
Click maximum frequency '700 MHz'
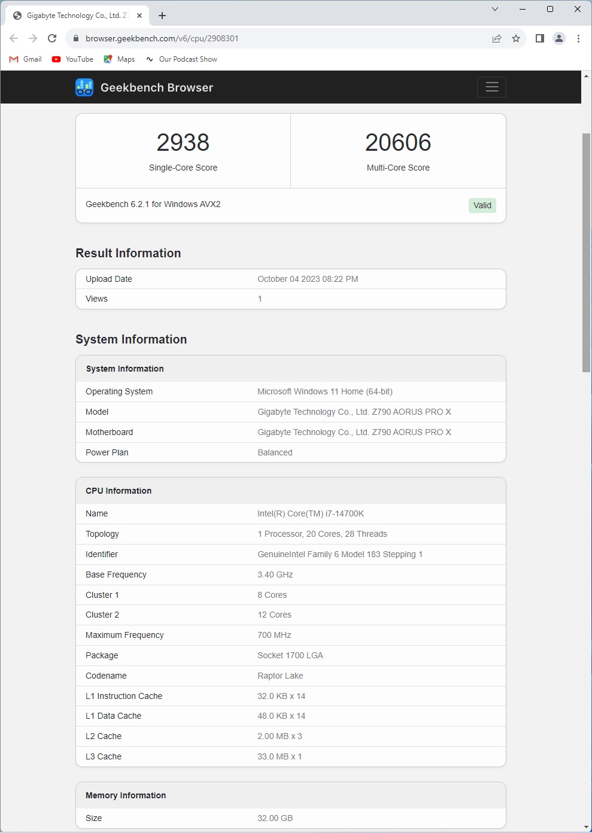[x=274, y=635]
